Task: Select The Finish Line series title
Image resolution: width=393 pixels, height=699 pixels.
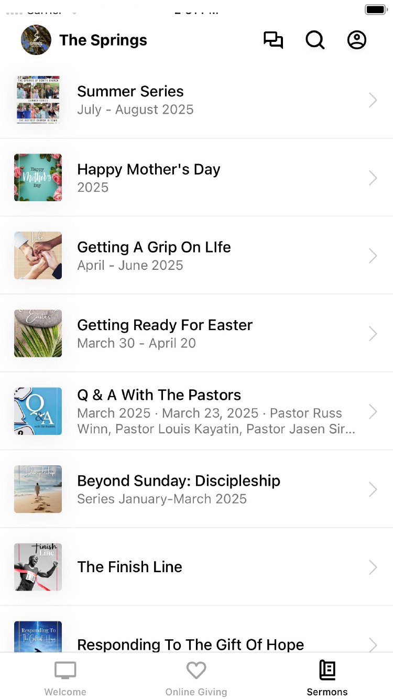Action: coord(129,567)
